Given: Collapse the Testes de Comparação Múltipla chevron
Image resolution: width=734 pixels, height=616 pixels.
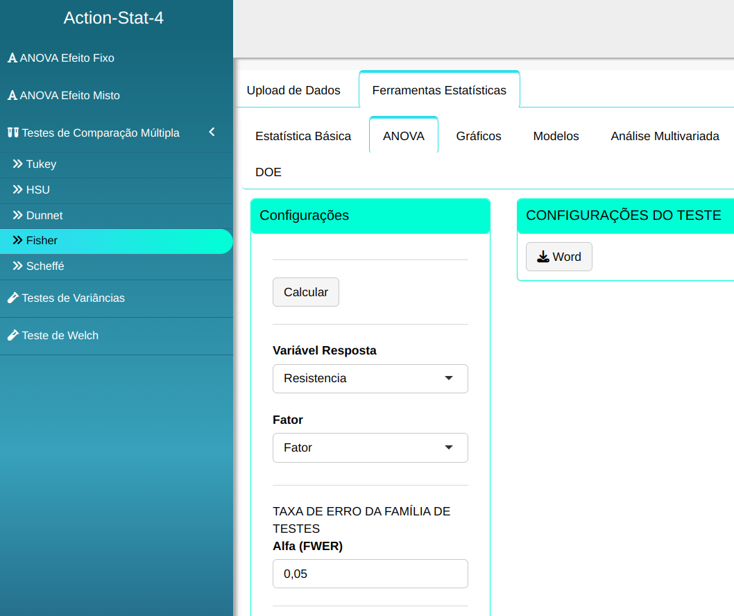Looking at the screenshot, I should point(212,132).
